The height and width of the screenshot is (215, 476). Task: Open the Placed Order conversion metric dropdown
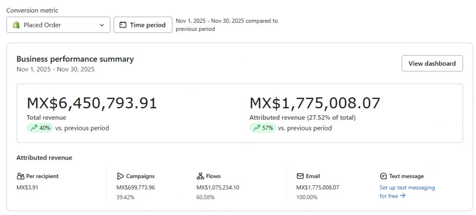coord(58,25)
